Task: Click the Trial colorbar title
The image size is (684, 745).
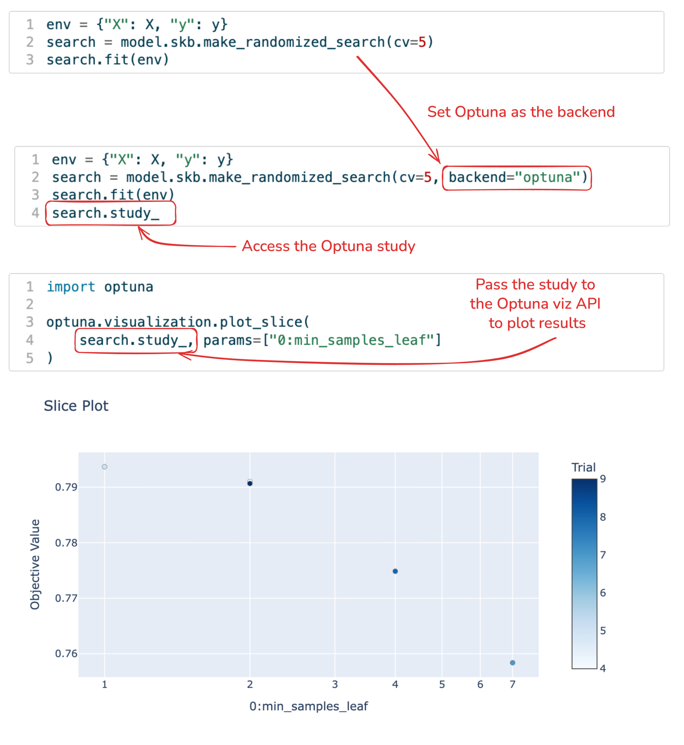Action: (x=583, y=467)
